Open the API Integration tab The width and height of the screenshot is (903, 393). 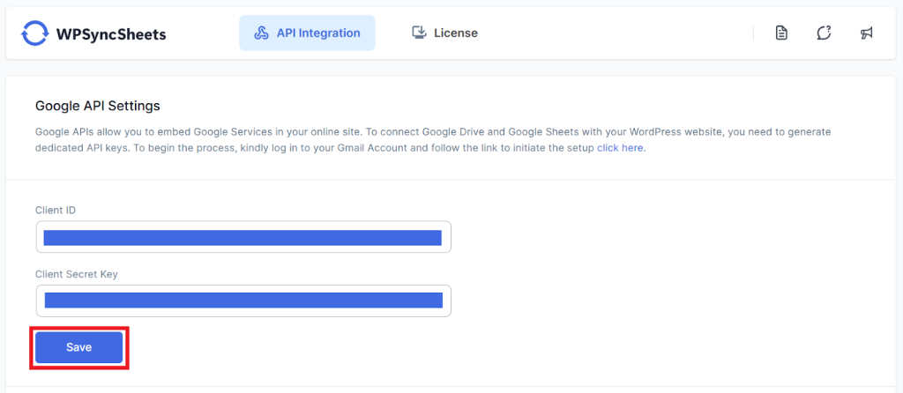[x=307, y=33]
